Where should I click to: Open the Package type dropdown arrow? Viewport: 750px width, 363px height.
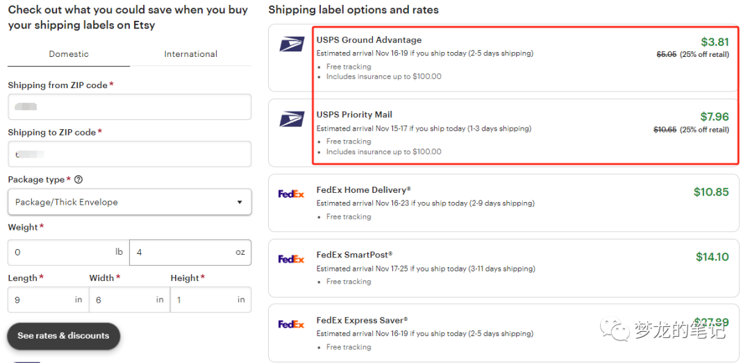point(240,203)
